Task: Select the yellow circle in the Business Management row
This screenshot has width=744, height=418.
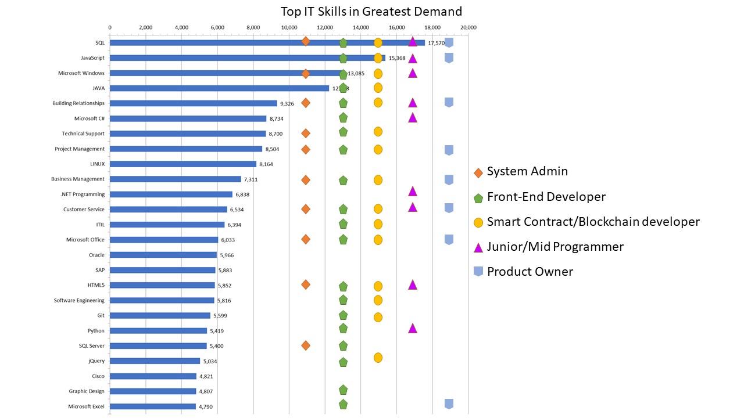Action: click(x=378, y=180)
